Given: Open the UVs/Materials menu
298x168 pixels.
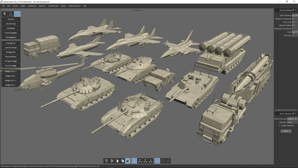Looking at the screenshot, I should click(53, 6).
